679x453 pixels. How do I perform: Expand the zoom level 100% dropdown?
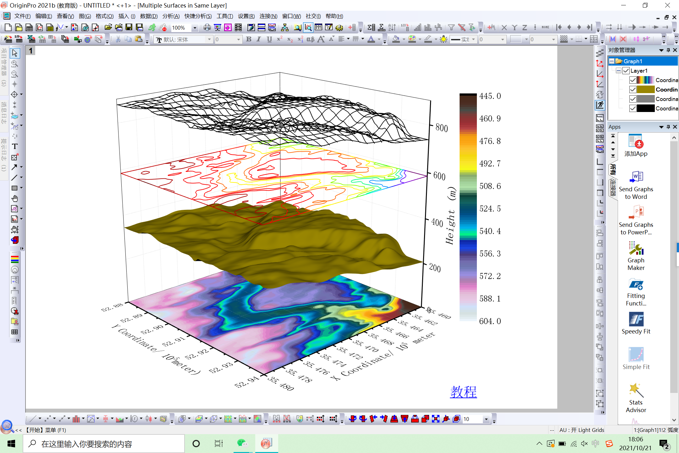point(195,28)
